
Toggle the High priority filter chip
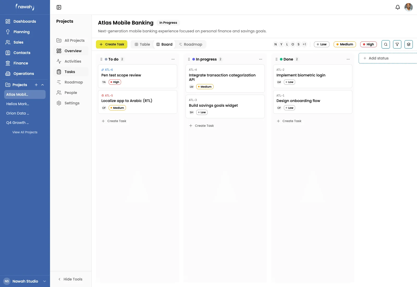[x=368, y=44]
